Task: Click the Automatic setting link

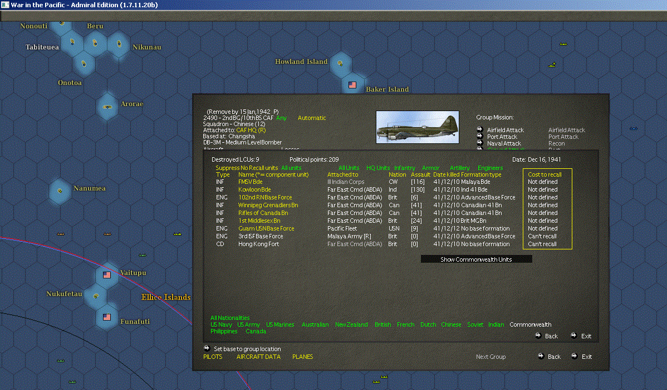Action: 312,118
